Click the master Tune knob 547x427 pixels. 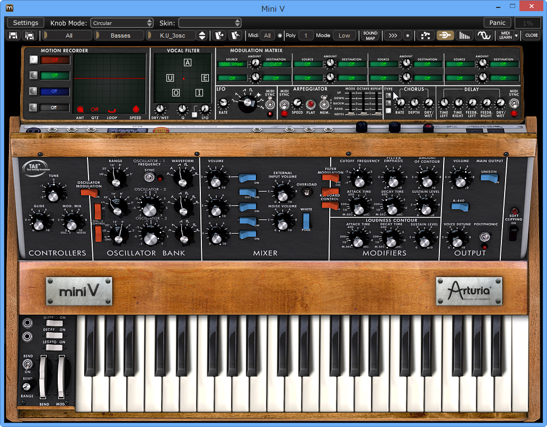click(x=54, y=193)
